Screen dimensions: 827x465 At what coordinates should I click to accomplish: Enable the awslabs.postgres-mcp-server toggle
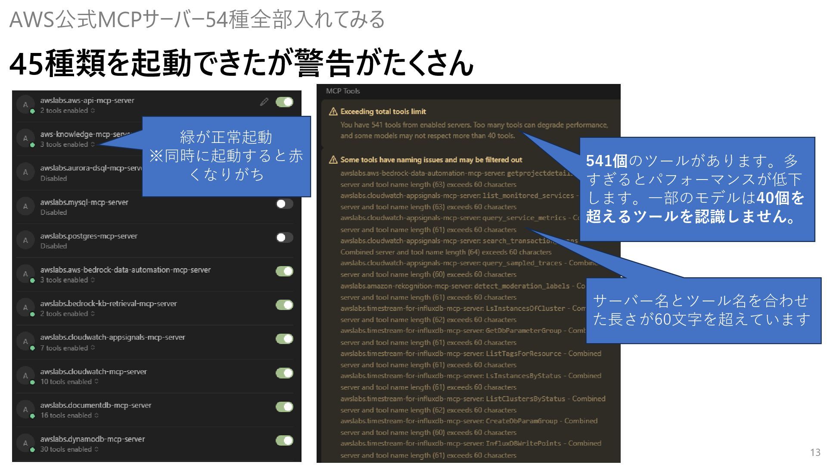[x=284, y=237]
